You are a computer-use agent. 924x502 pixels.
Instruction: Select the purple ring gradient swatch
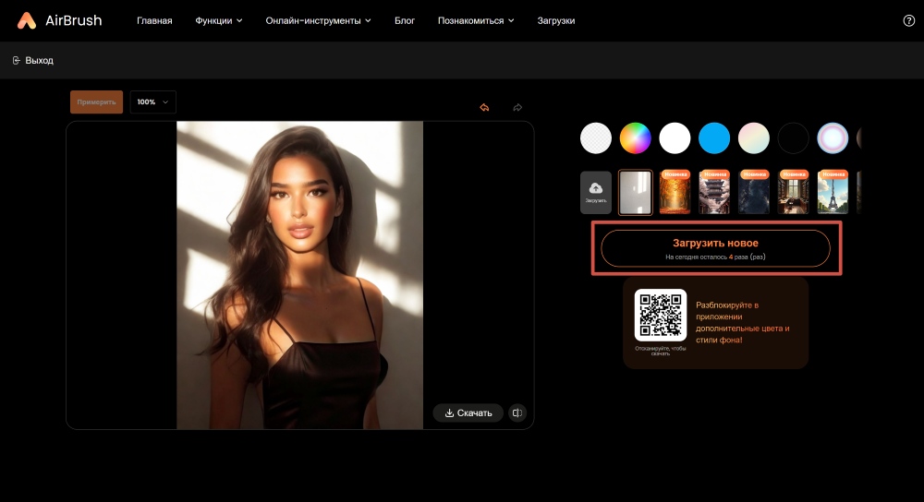click(x=833, y=138)
